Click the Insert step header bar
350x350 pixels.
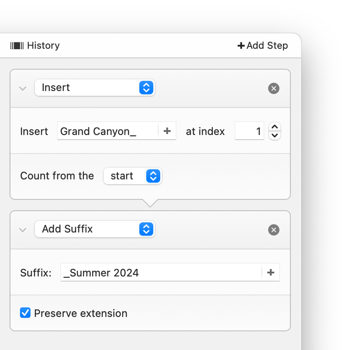(210, 88)
